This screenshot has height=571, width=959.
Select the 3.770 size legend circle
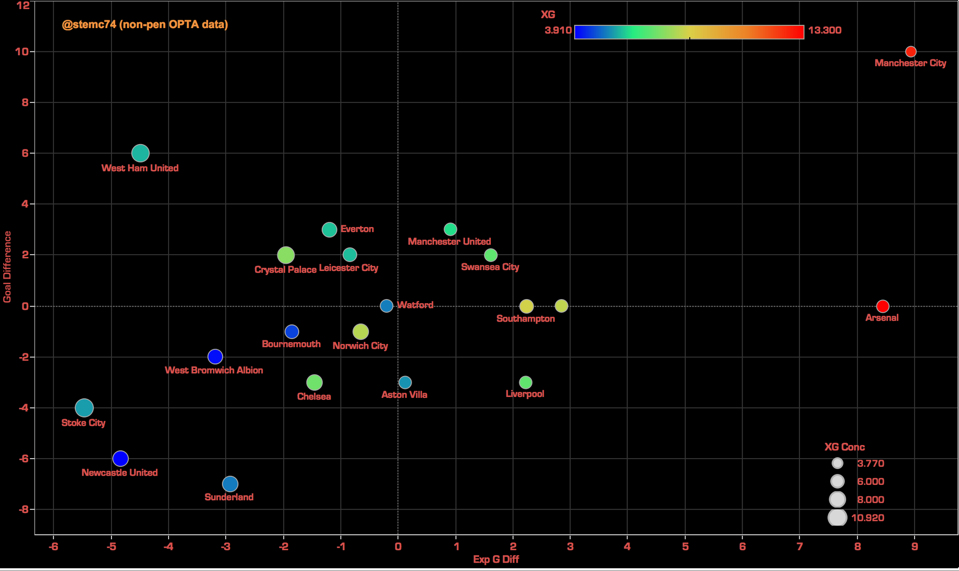(x=837, y=463)
